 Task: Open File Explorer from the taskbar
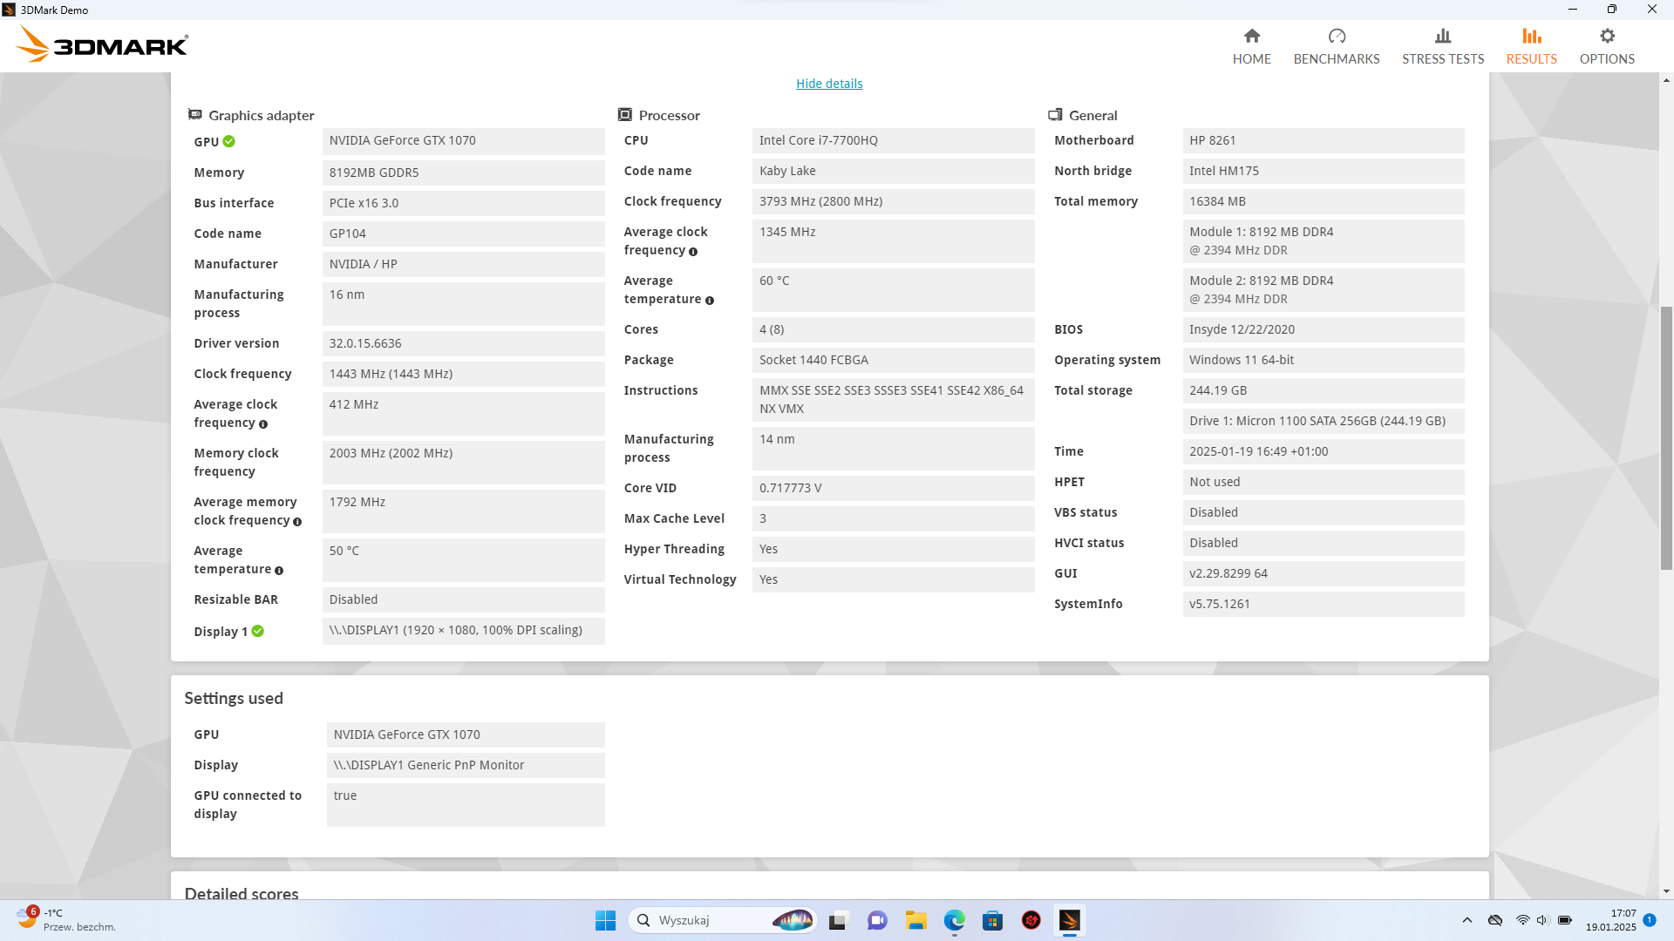(915, 920)
